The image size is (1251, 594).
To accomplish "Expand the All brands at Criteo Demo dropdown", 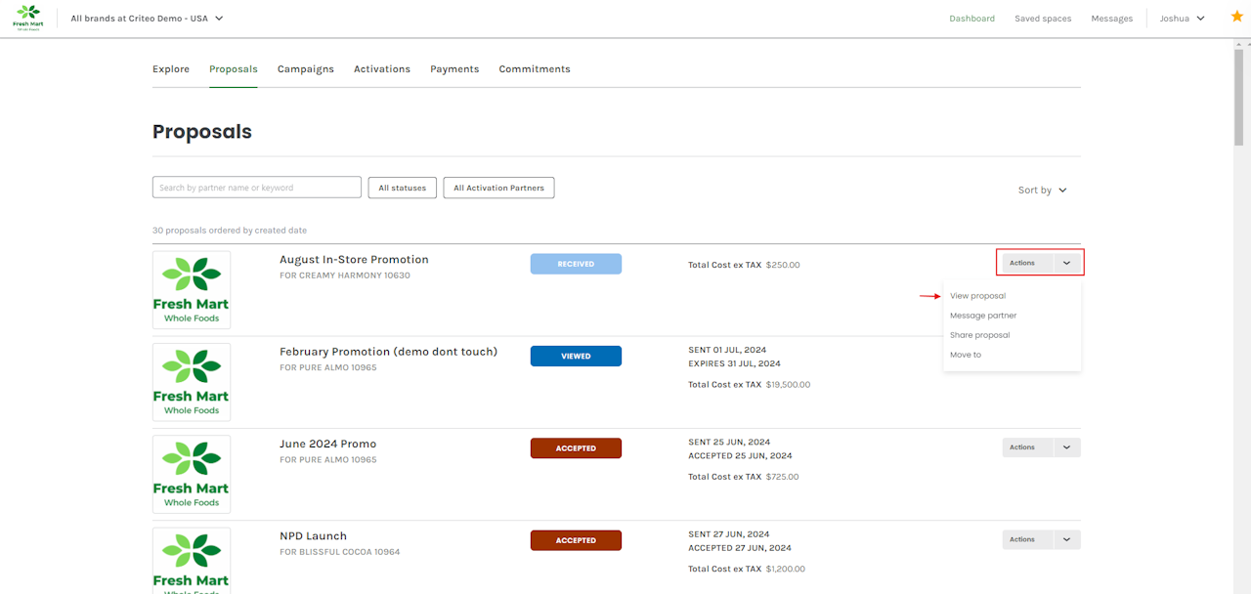I will click(148, 19).
